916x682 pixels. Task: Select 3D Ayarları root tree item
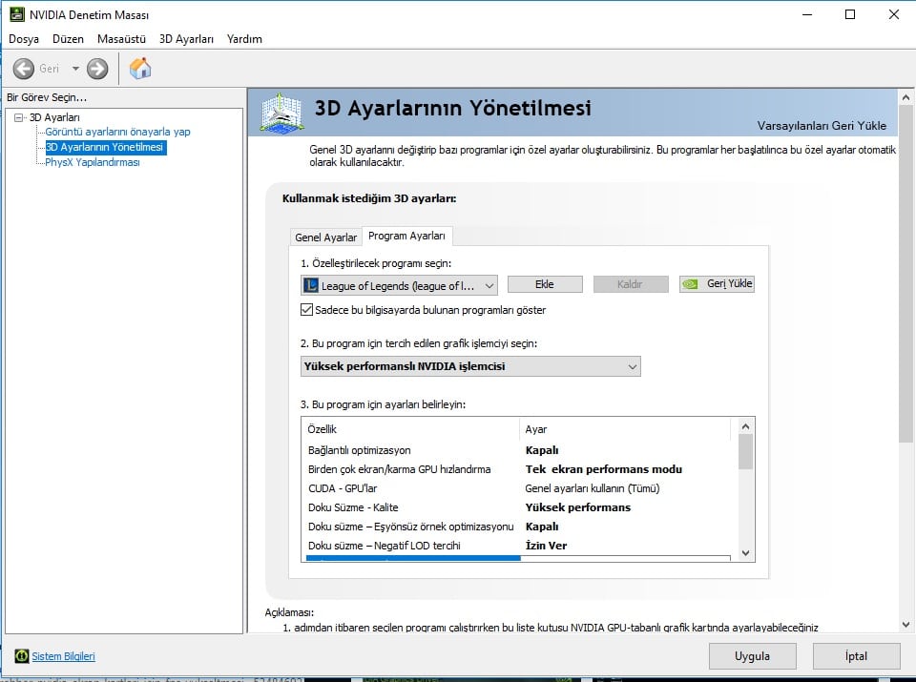(x=55, y=117)
